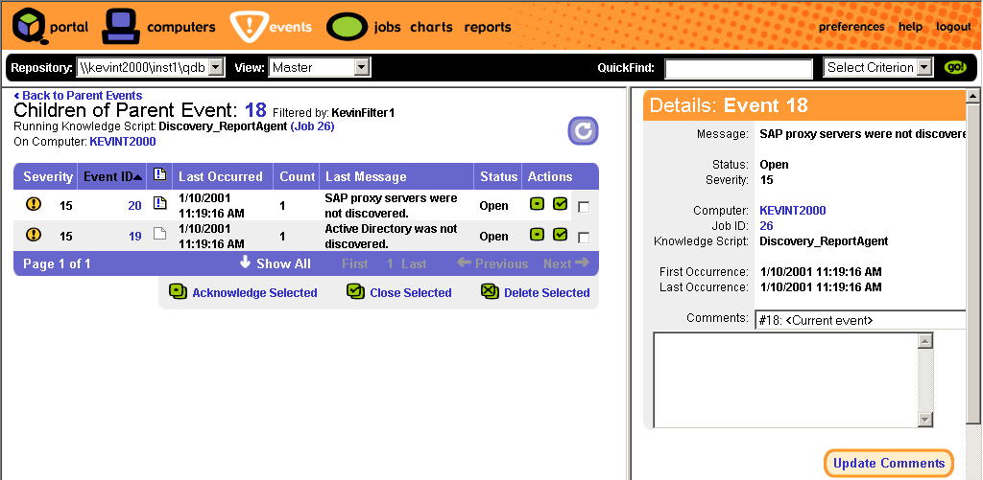Open event ID 20 link
This screenshot has height=480, width=983.
pos(134,205)
